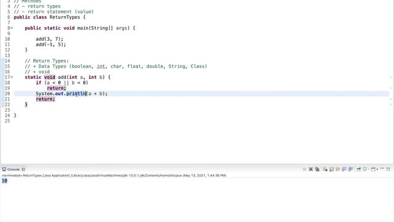The width and height of the screenshot is (394, 222).
Task: Click the println call on line 20
Action: click(76, 94)
